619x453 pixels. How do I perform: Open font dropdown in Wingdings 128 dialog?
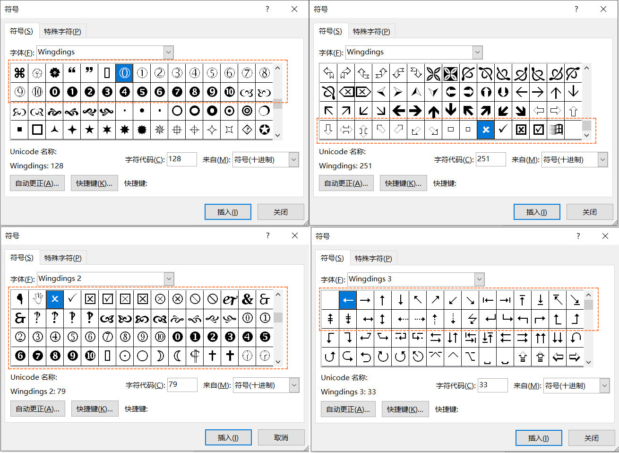pos(169,52)
